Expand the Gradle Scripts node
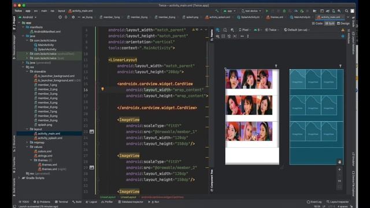Viewport: 370px width, 208px height. coord(19,178)
